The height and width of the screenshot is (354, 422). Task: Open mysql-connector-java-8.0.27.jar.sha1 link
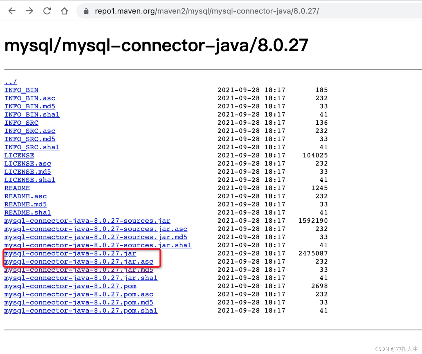pyautogui.click(x=81, y=278)
